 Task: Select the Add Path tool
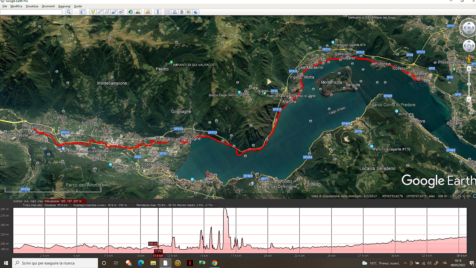pyautogui.click(x=107, y=12)
